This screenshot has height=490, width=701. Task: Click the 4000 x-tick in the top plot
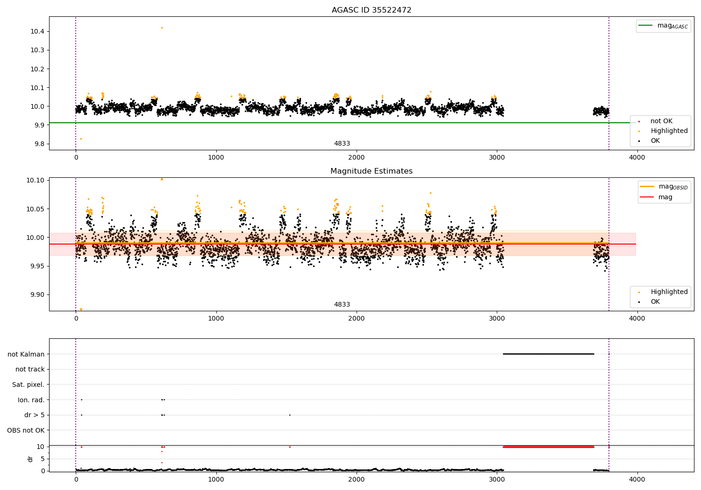(x=637, y=157)
